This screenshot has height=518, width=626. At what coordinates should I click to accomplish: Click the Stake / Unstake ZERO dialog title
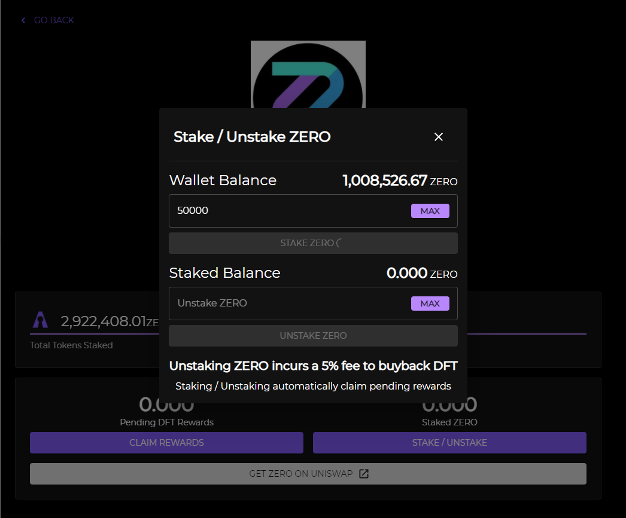click(x=252, y=137)
